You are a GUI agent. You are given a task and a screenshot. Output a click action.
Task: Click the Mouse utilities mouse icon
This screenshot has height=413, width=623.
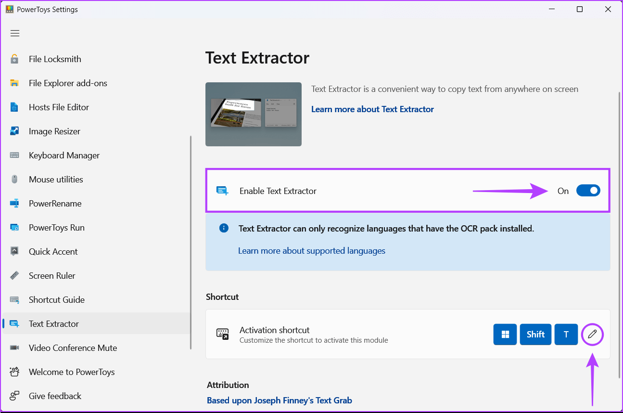14,180
